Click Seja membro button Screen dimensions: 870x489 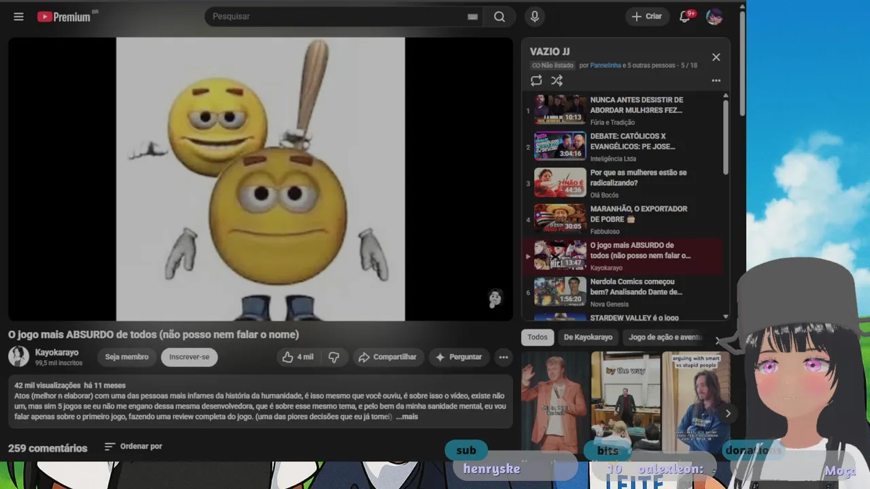[x=126, y=357]
